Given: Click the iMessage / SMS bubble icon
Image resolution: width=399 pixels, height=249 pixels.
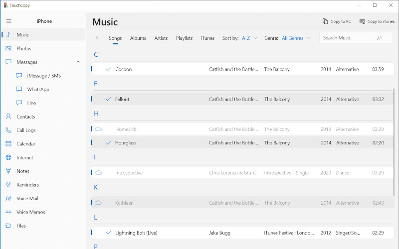Looking at the screenshot, I should [x=19, y=76].
